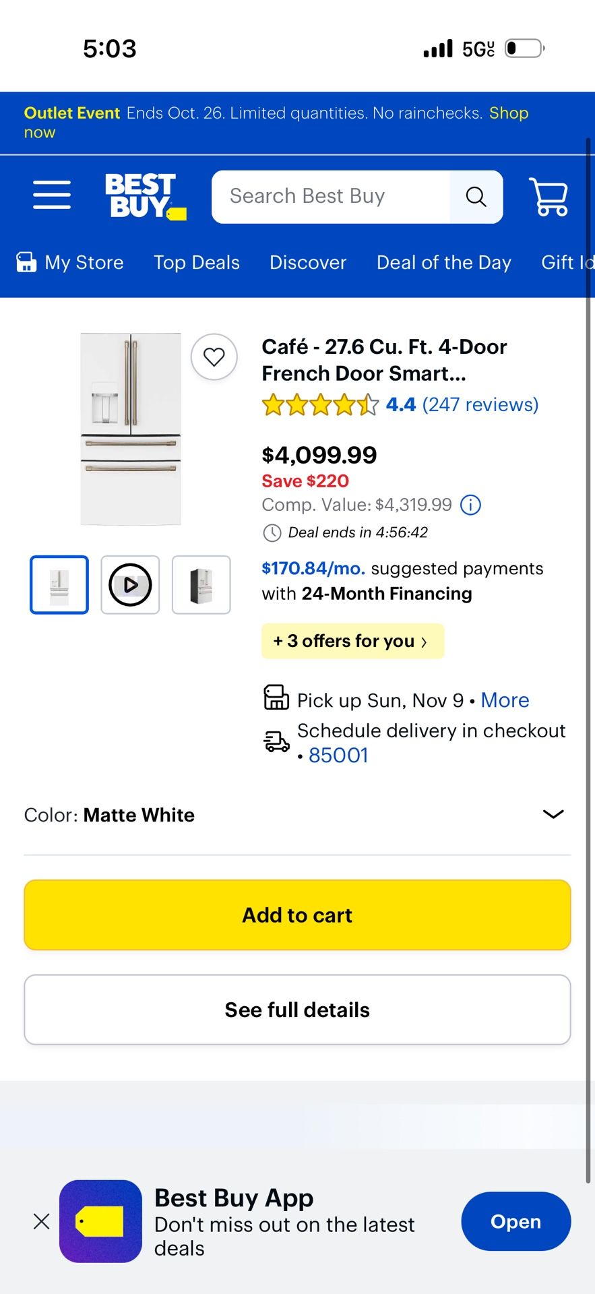Screen dimensions: 595x1294
Task: Select My Store in navigation
Action: point(71,262)
